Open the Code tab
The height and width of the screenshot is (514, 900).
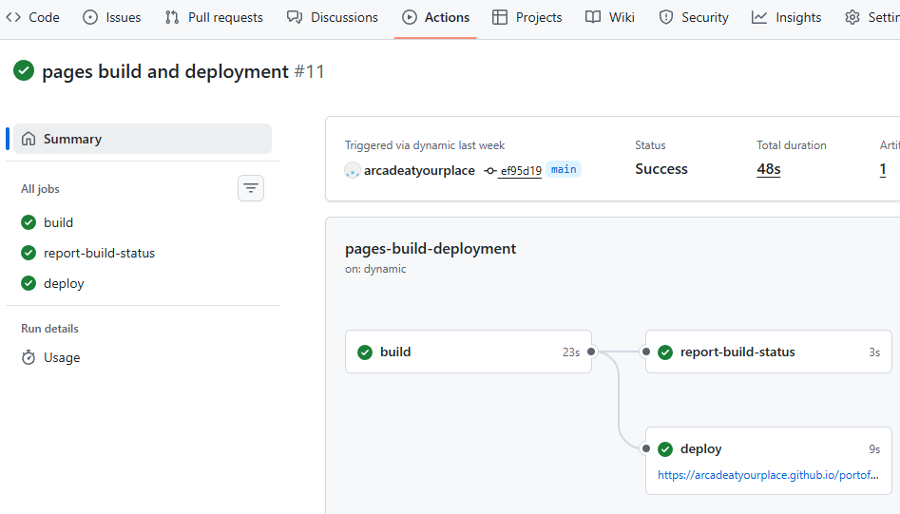pyautogui.click(x=33, y=17)
